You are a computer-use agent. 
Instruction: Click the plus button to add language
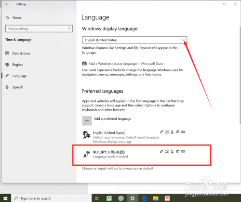87,121
